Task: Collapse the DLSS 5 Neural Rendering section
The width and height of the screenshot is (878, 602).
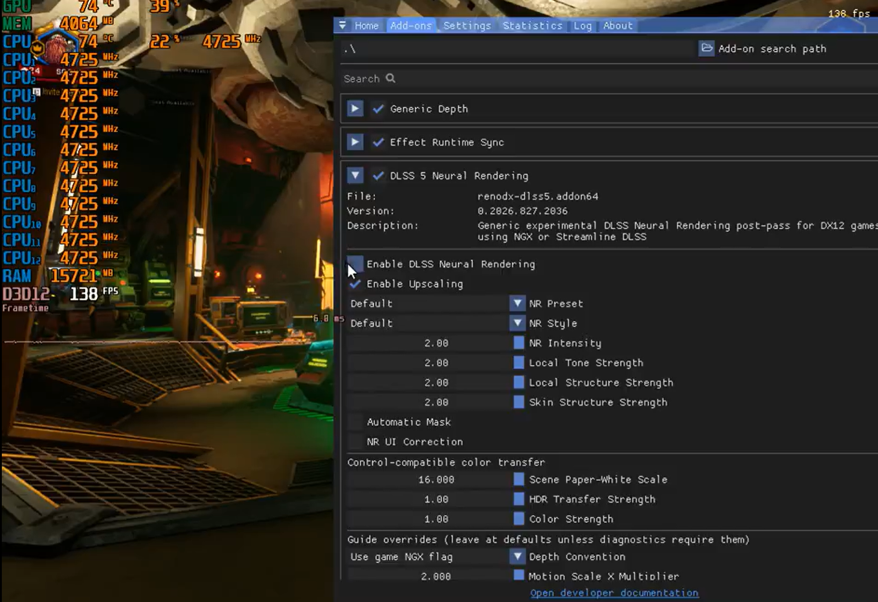Action: 355,176
